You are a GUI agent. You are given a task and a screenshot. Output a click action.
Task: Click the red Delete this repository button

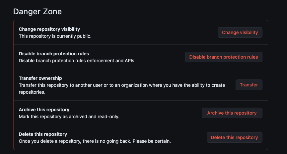click(x=234, y=137)
